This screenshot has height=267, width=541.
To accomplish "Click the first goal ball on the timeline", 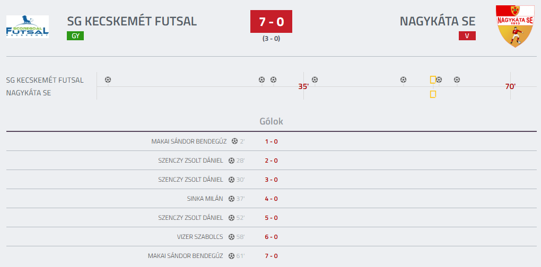I will 108,80.
